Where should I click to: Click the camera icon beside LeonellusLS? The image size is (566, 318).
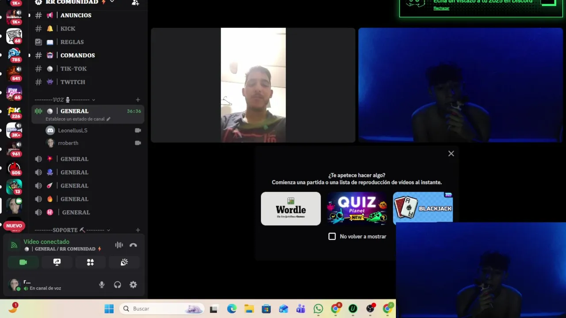pos(138,130)
